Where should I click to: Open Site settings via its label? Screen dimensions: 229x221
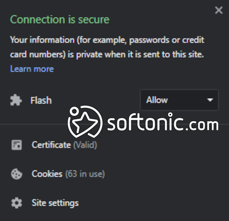click(55, 203)
